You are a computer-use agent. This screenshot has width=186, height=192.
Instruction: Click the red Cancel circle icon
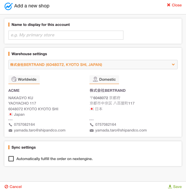pos(6,187)
